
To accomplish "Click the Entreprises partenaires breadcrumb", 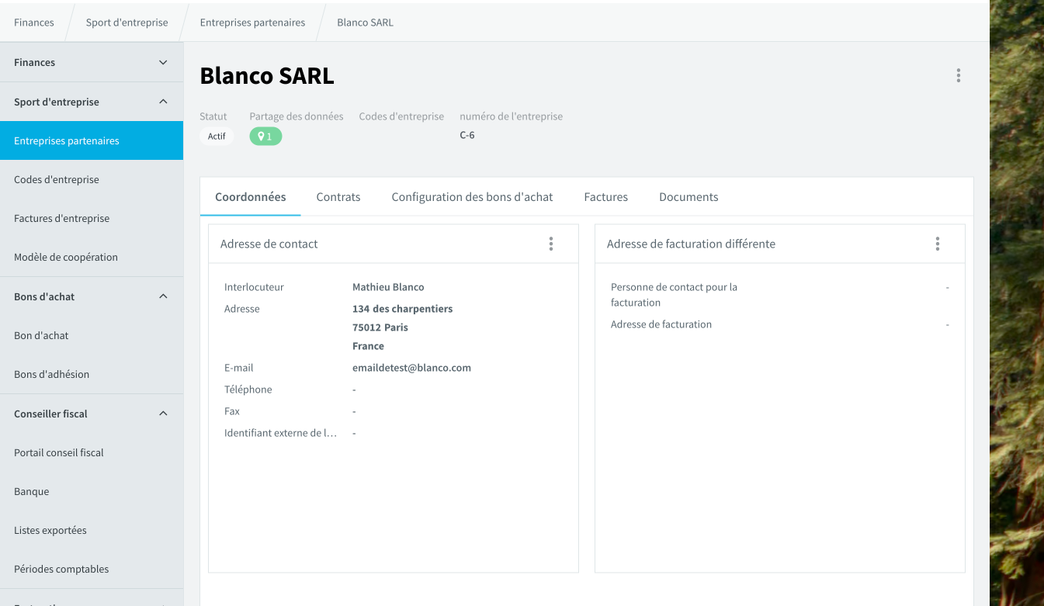I will (x=252, y=23).
